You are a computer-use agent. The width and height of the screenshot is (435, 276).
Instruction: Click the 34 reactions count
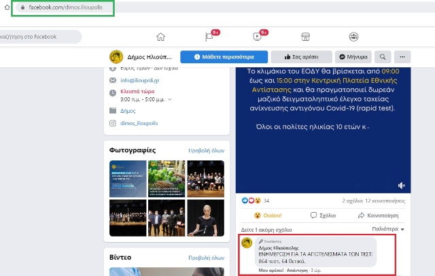[x=266, y=201]
